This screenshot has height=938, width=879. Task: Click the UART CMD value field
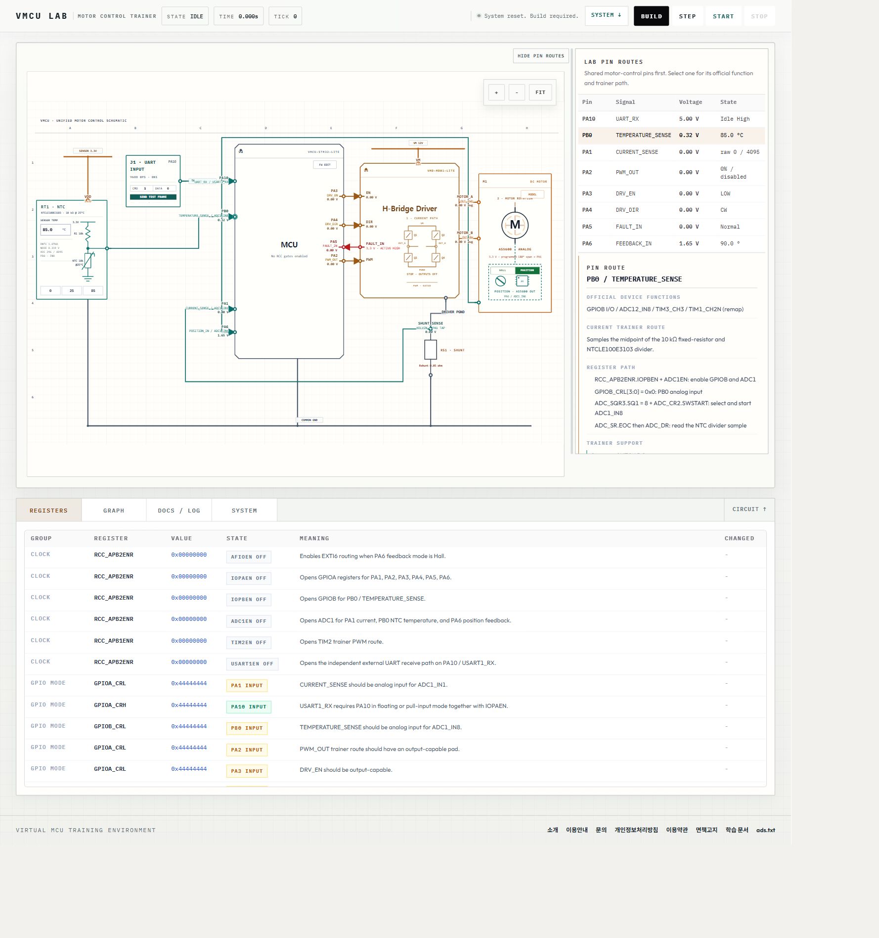[x=142, y=188]
